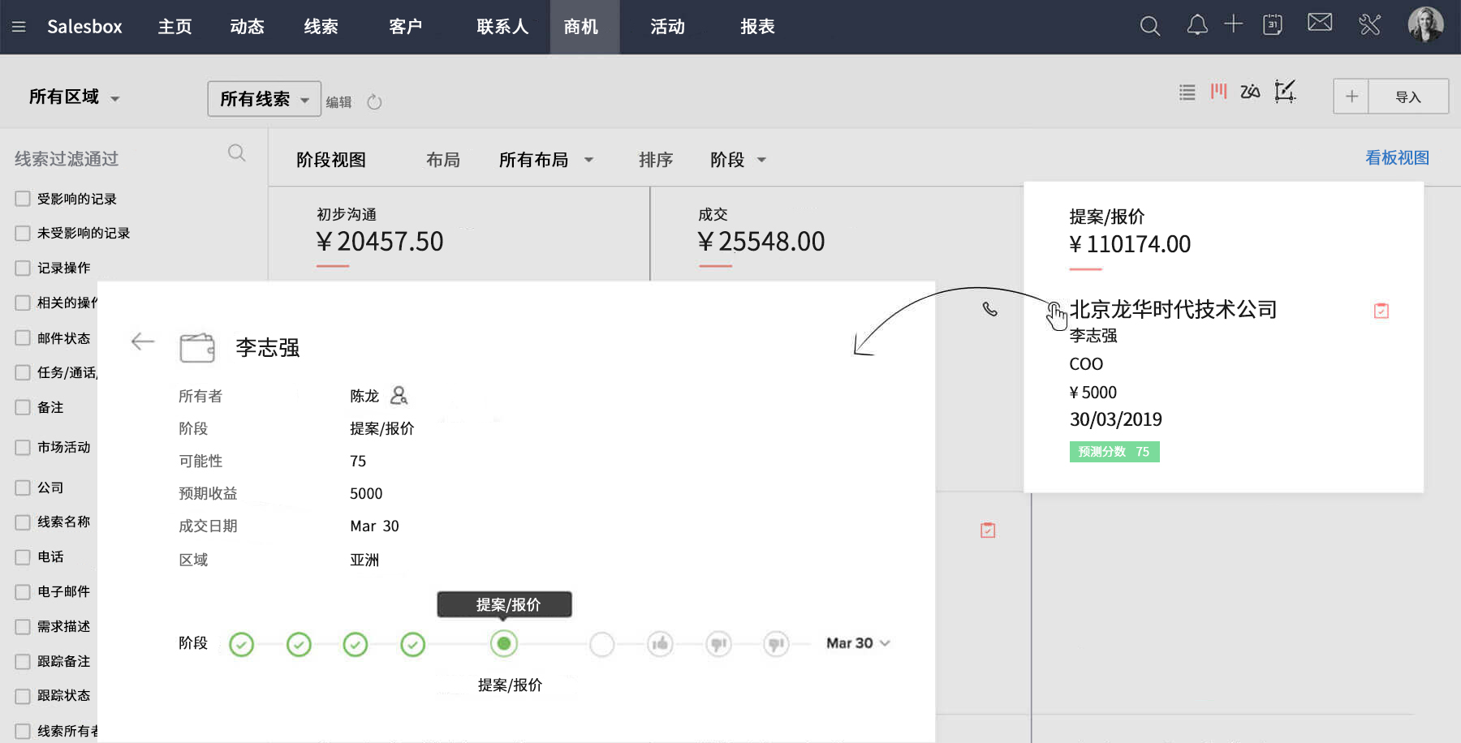This screenshot has height=743, width=1461.
Task: Enable the 受影响的记录 filter checkbox
Action: point(23,199)
